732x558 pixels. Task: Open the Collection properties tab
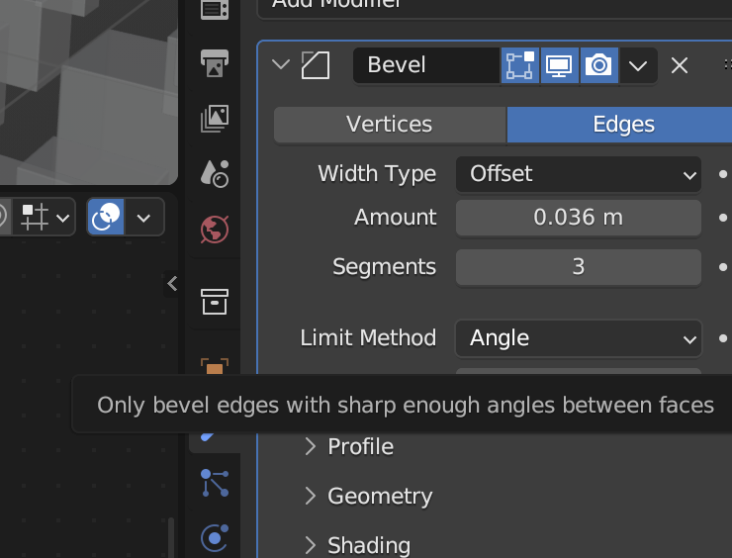coord(215,299)
